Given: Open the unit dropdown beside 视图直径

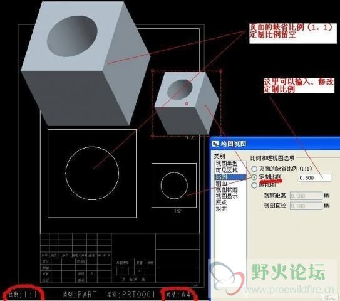Looking at the screenshot, I should coord(327,206).
